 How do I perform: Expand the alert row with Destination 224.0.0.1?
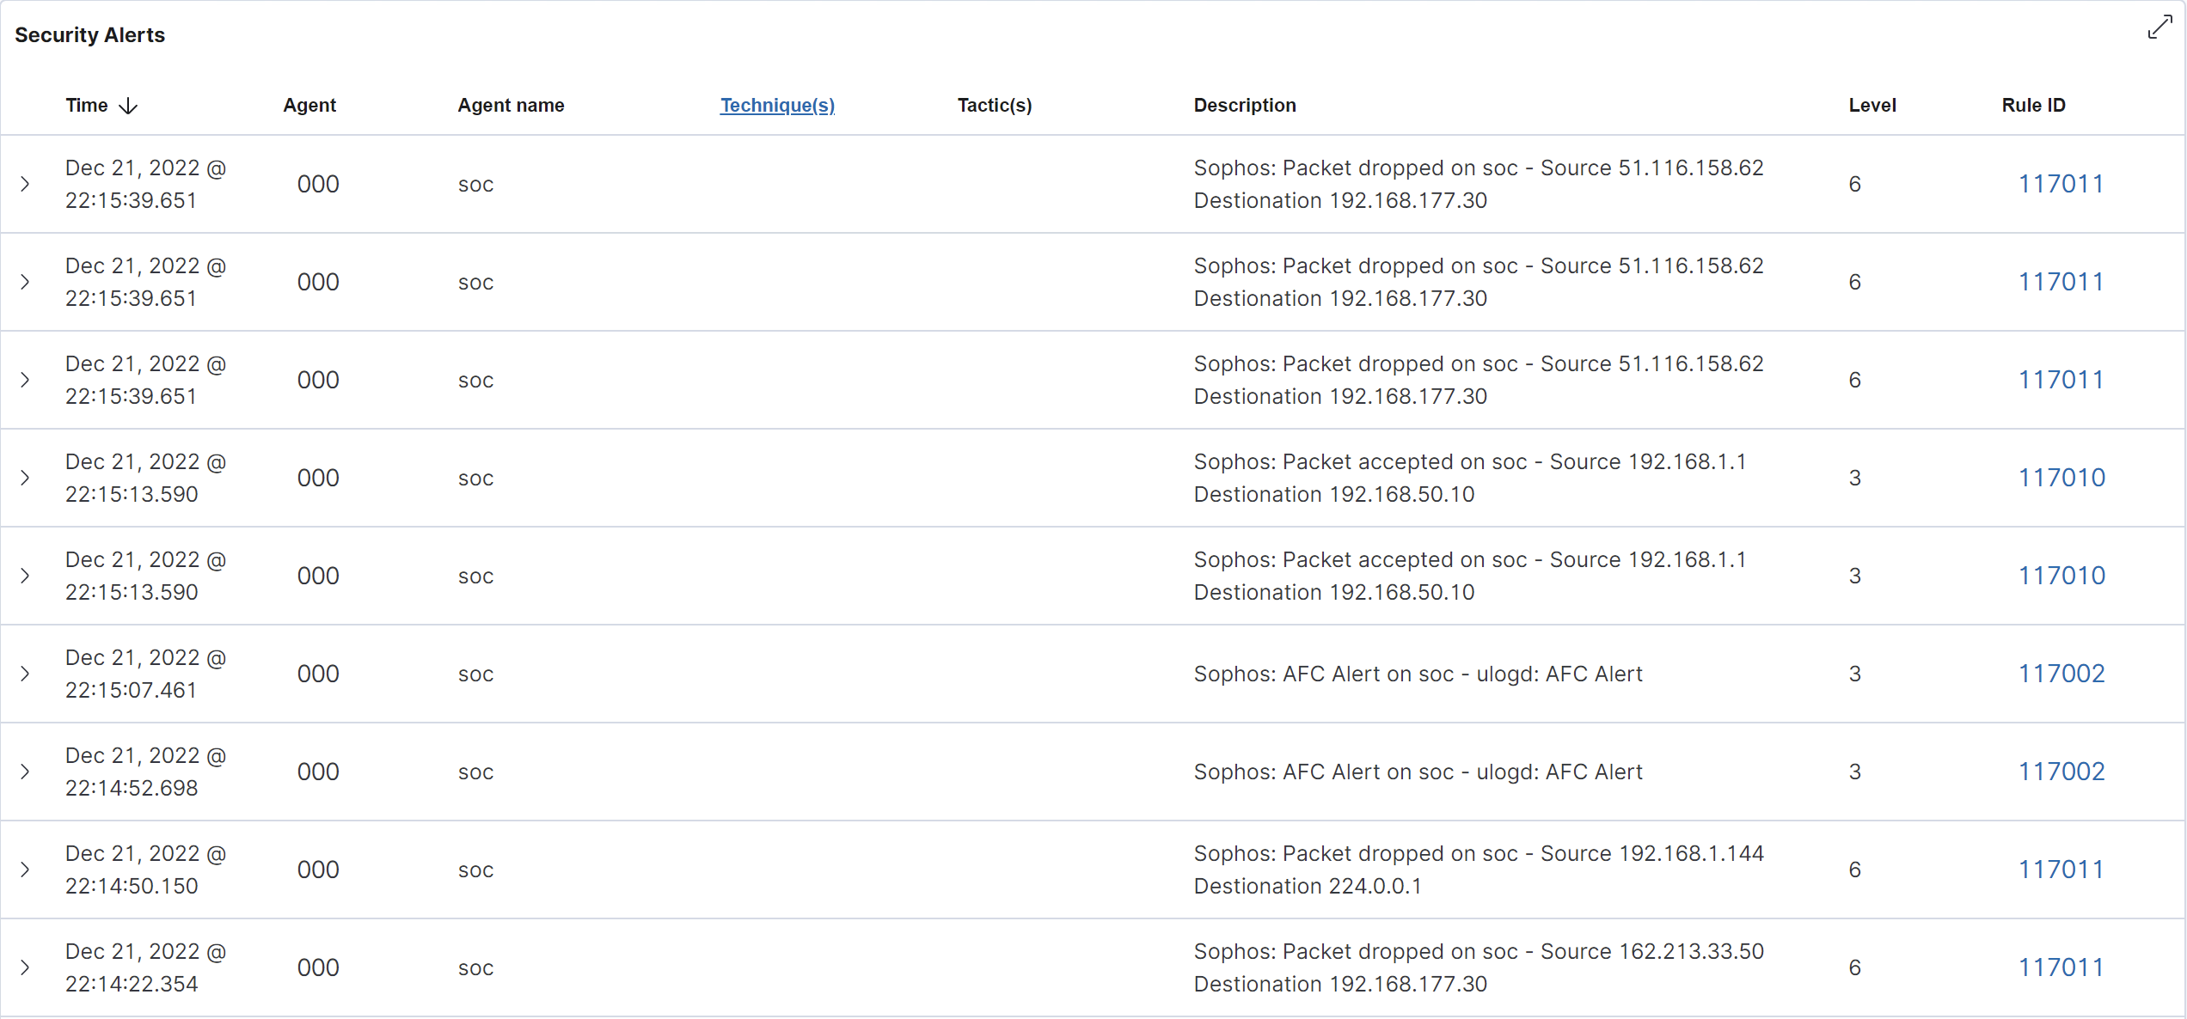pos(25,870)
